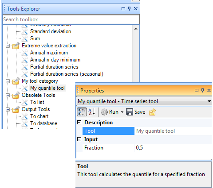Screen dimensions: 213x188
Task: Maximize the Properties panel window
Action: coord(197,90)
